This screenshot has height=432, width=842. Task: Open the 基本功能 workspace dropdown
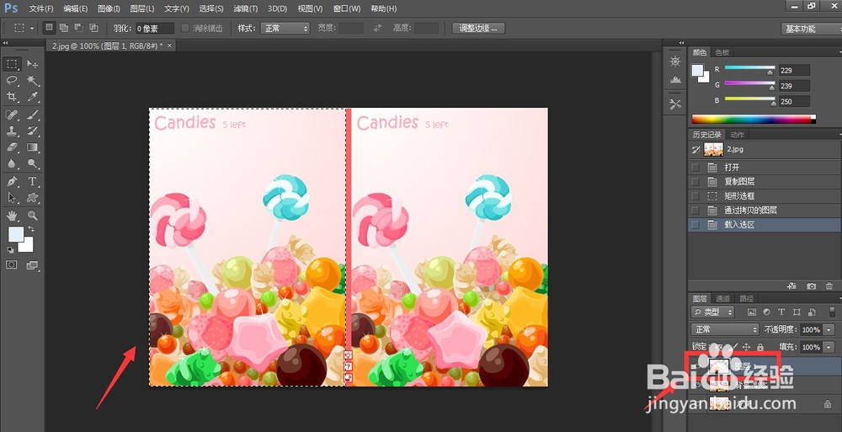pos(812,29)
